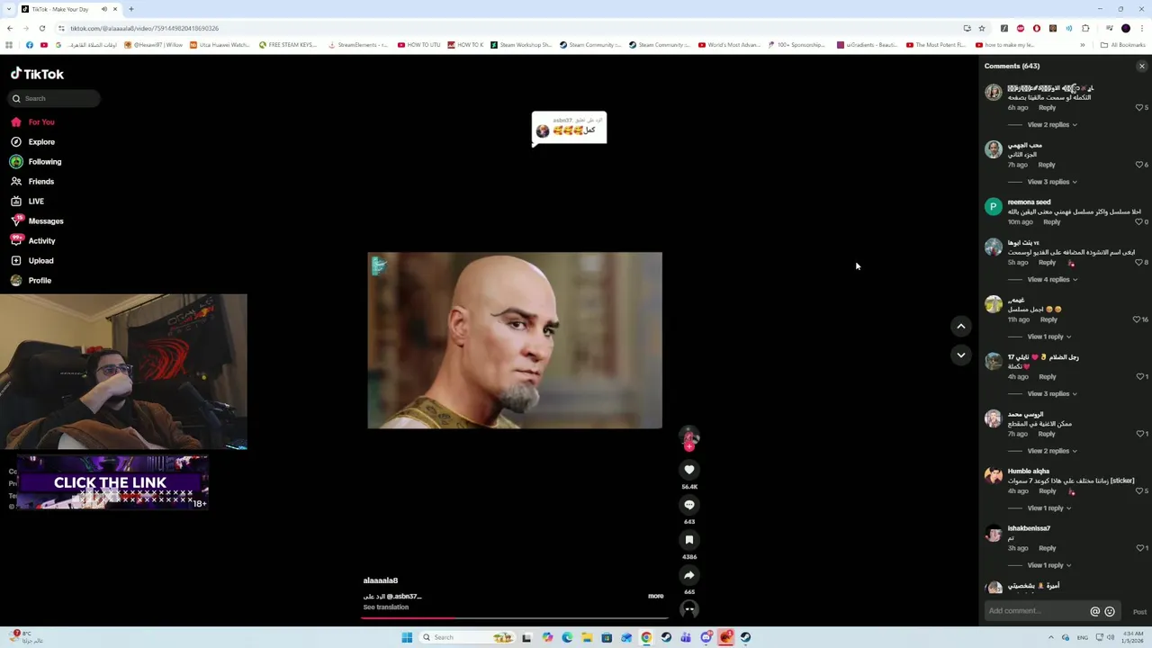The height and width of the screenshot is (648, 1152).
Task: Open new Chrome tab with plus
Action: click(130, 9)
